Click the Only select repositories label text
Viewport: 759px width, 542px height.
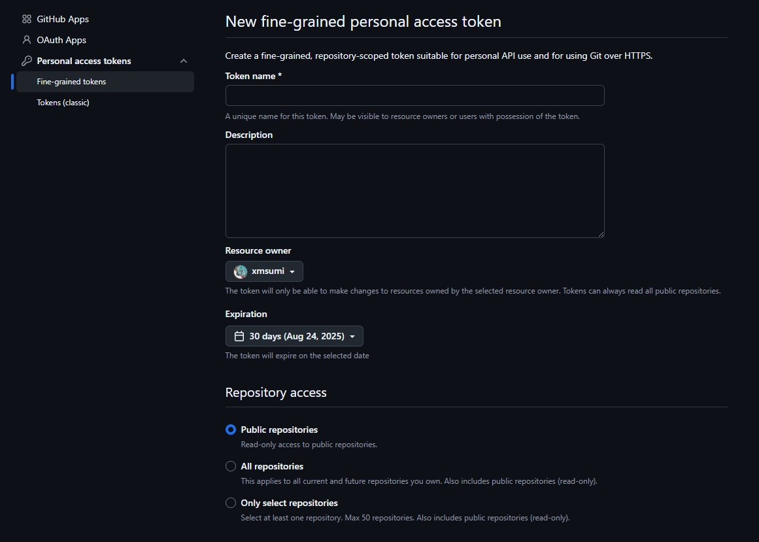(289, 503)
